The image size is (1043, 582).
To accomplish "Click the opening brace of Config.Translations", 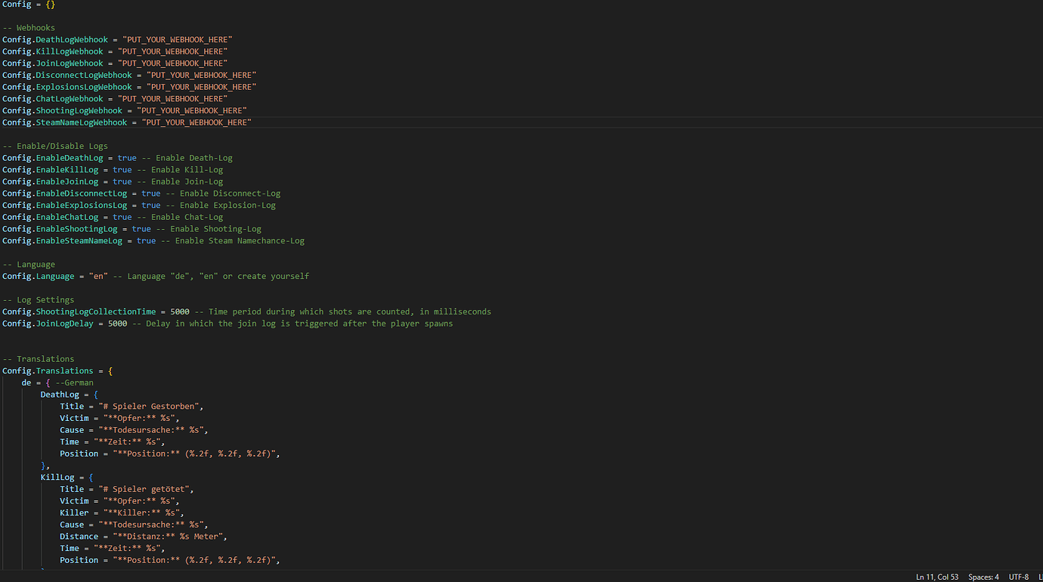I will pyautogui.click(x=110, y=370).
